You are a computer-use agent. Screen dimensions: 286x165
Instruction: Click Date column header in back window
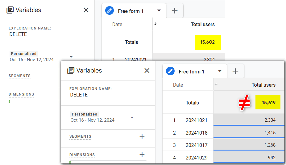click(117, 24)
